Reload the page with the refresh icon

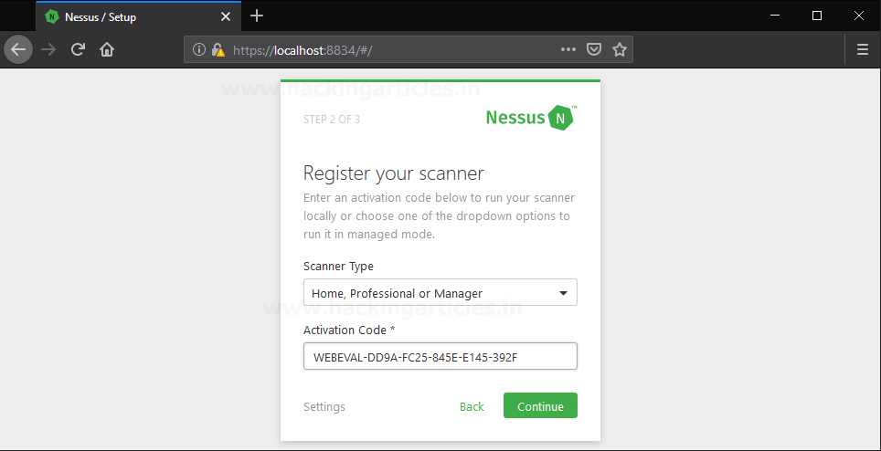point(78,49)
